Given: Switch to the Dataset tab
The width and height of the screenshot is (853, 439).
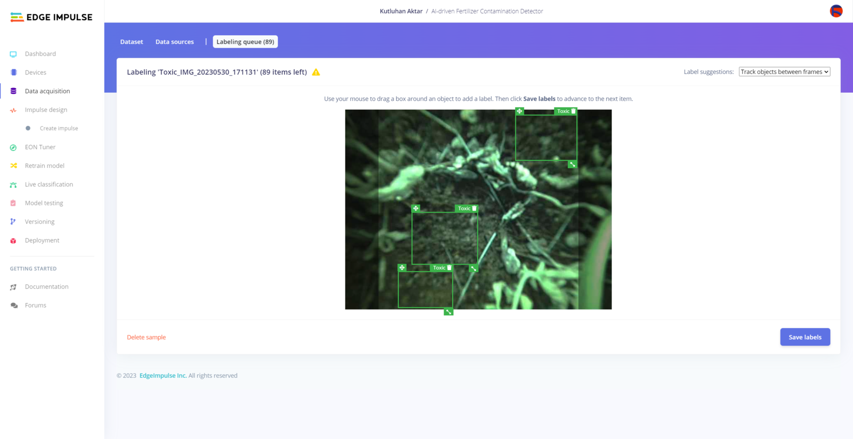Looking at the screenshot, I should (x=132, y=42).
